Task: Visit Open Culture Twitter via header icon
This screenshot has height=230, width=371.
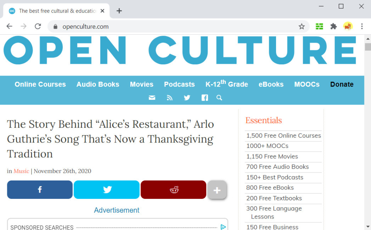Action: 187,98
